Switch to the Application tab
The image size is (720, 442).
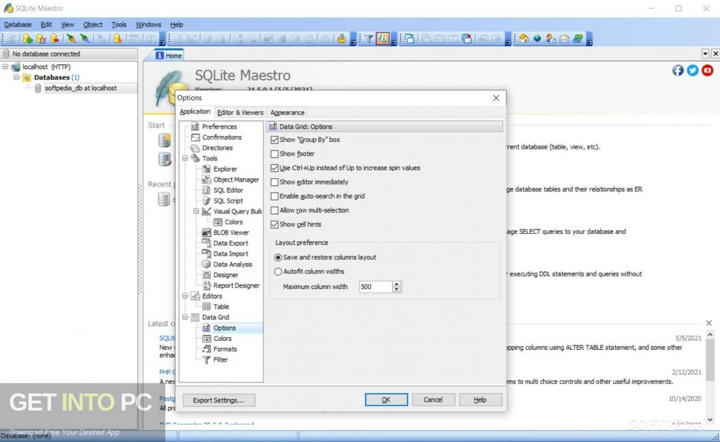click(195, 112)
